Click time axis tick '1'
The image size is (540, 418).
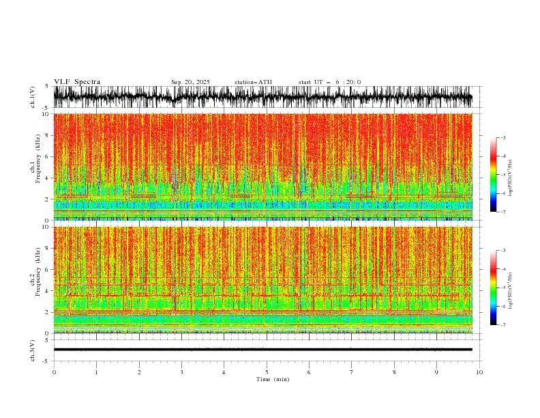pyautogui.click(x=96, y=372)
